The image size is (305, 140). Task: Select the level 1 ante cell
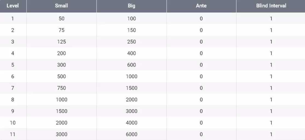(201, 19)
